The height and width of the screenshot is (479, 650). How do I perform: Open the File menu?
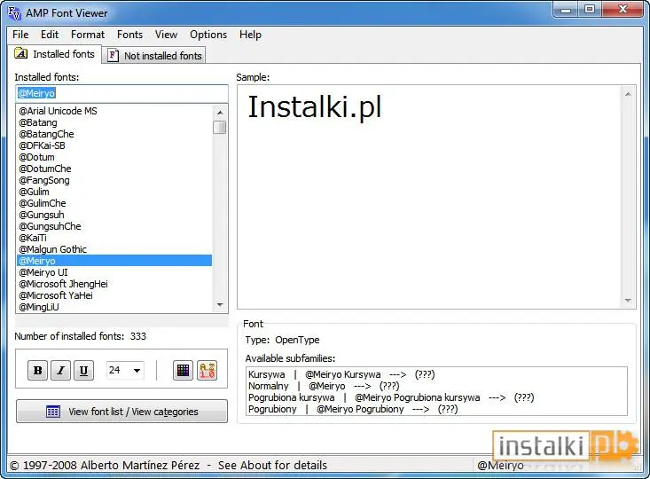tap(20, 35)
